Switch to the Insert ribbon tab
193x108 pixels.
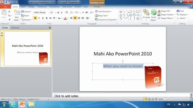point(23,7)
